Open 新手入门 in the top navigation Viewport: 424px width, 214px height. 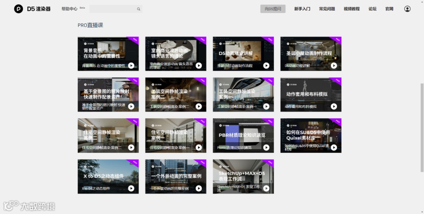[x=302, y=9]
